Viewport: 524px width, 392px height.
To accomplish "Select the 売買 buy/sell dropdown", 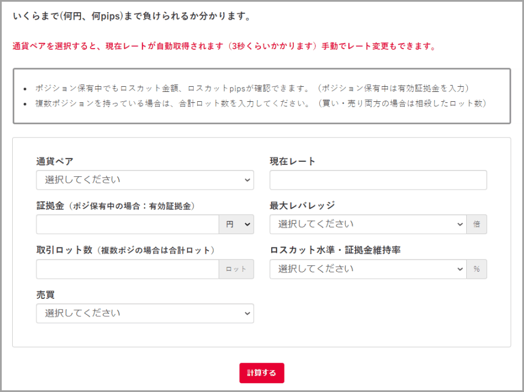I will (145, 313).
